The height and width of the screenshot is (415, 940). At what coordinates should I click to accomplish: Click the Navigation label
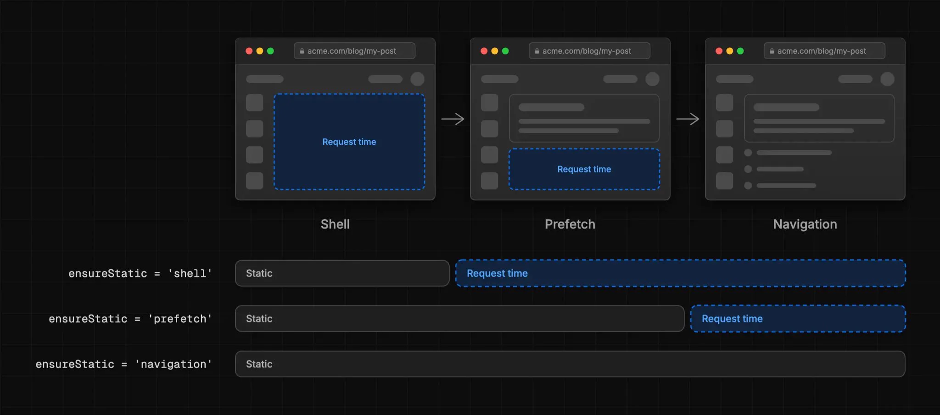[x=805, y=224]
